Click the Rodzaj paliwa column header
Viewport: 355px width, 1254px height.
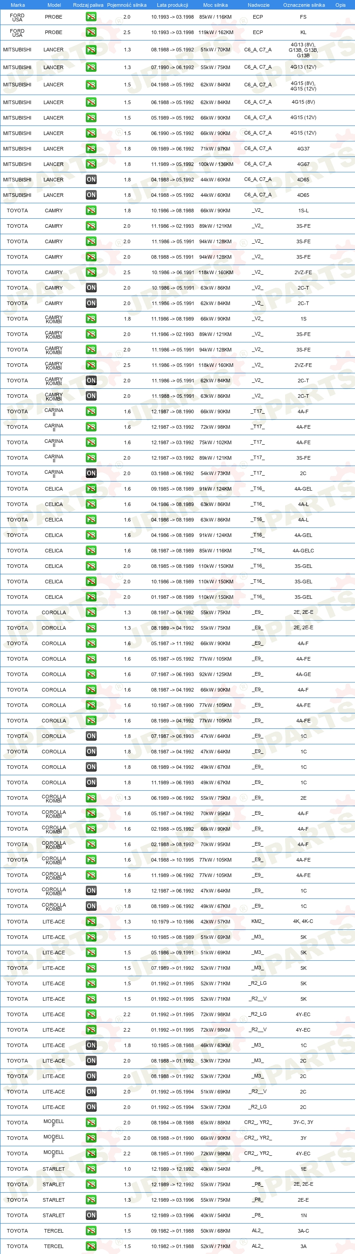[x=88, y=5]
